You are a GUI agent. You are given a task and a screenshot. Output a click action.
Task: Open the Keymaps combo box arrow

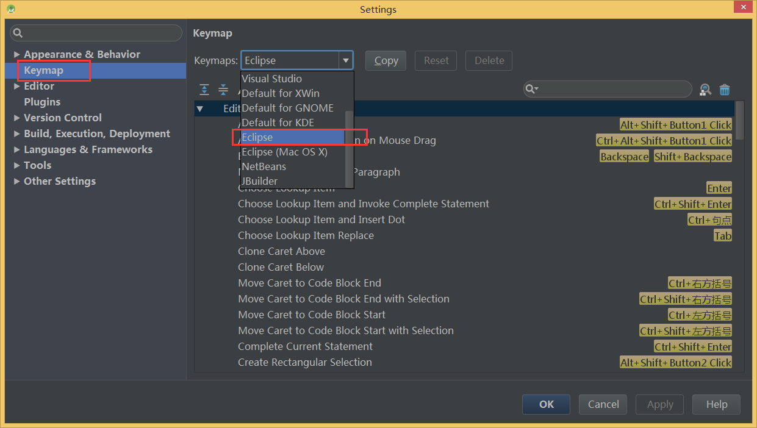coord(346,60)
